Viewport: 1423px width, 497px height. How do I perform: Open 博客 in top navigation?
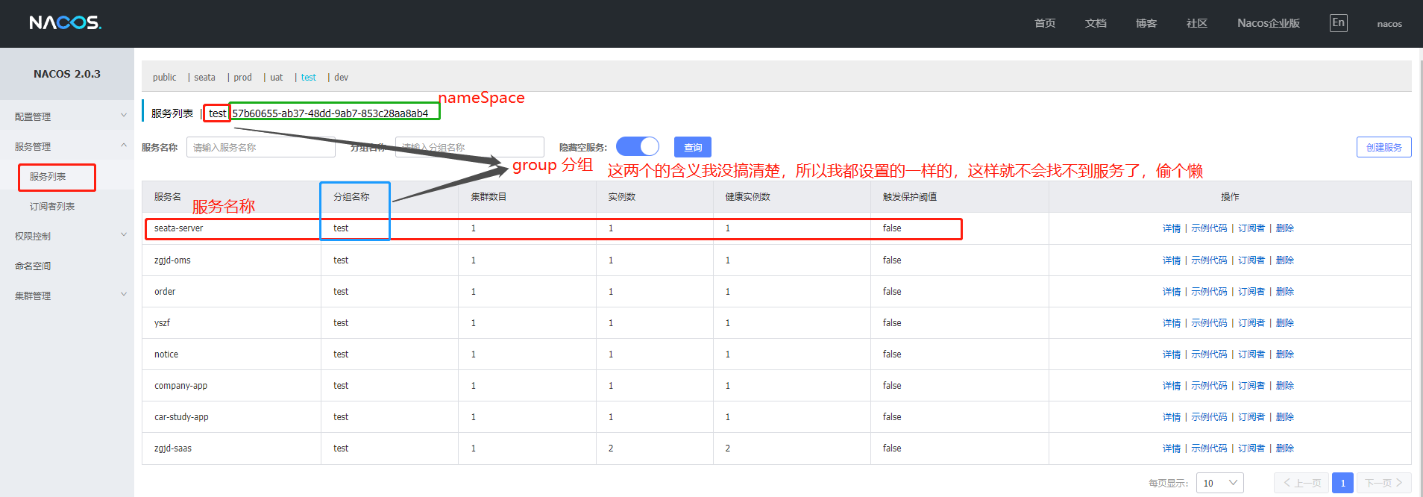click(1146, 23)
